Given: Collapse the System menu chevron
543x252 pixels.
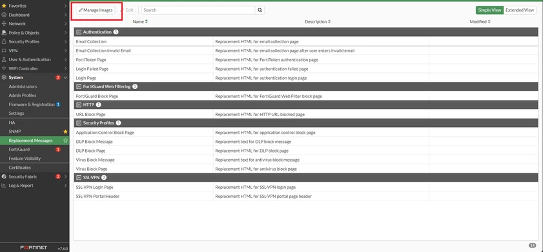Looking at the screenshot, I should coord(65,78).
